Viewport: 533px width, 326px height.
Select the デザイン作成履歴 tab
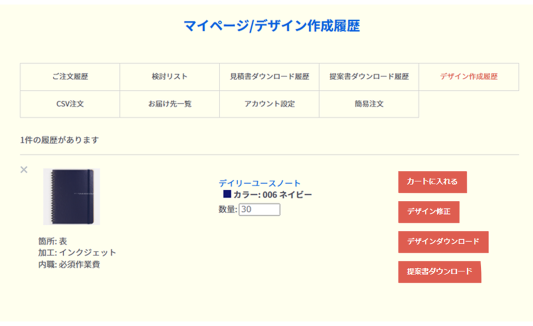tap(469, 77)
